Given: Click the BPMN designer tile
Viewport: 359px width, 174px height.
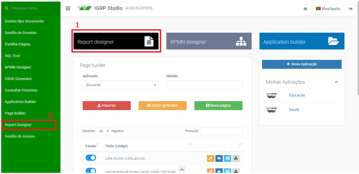Looking at the screenshot, I should click(209, 41).
